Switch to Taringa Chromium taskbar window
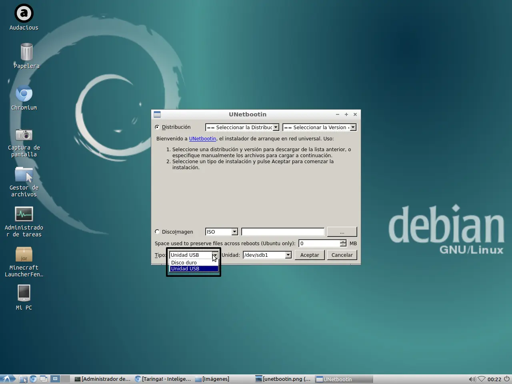This screenshot has height=384, width=512. pos(163,379)
